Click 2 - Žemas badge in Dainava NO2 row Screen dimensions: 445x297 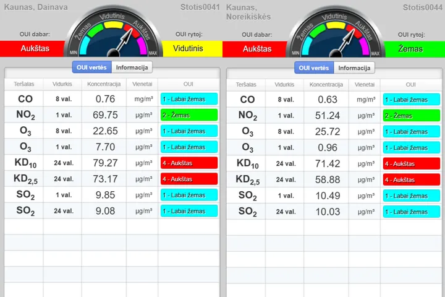pos(189,115)
